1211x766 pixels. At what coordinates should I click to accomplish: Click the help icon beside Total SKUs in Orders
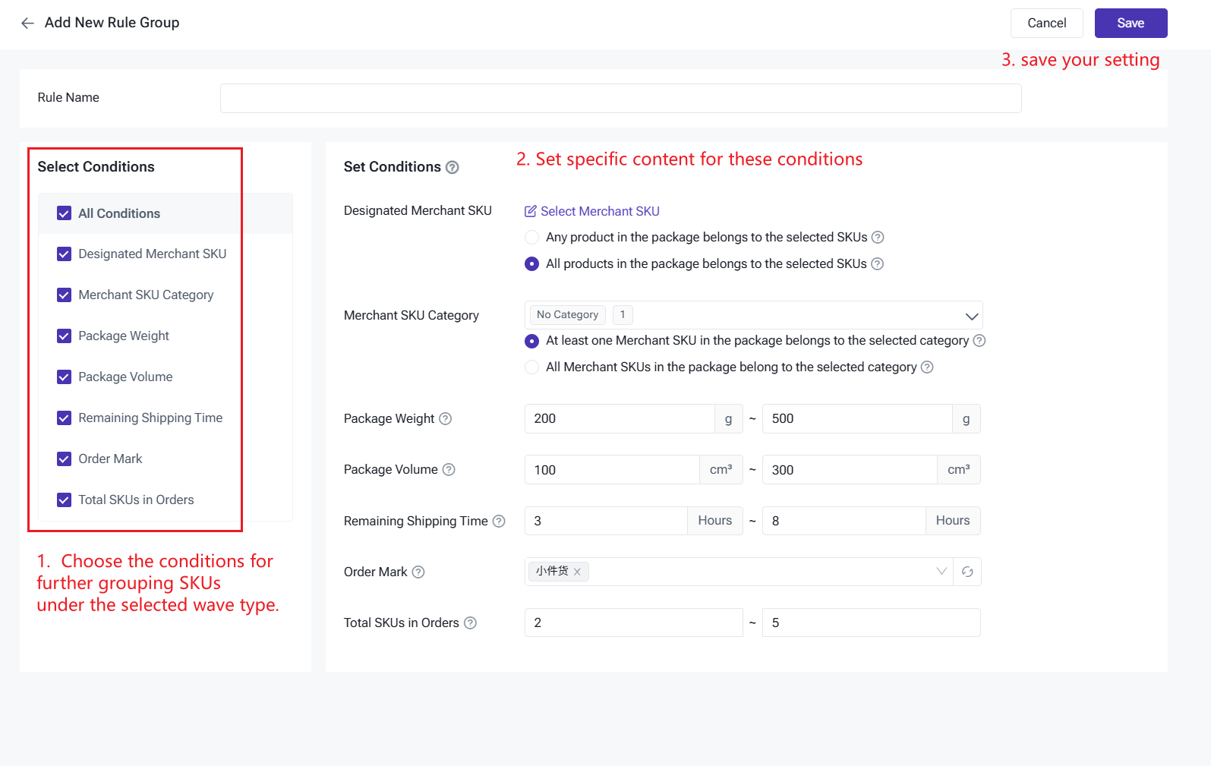click(x=471, y=623)
